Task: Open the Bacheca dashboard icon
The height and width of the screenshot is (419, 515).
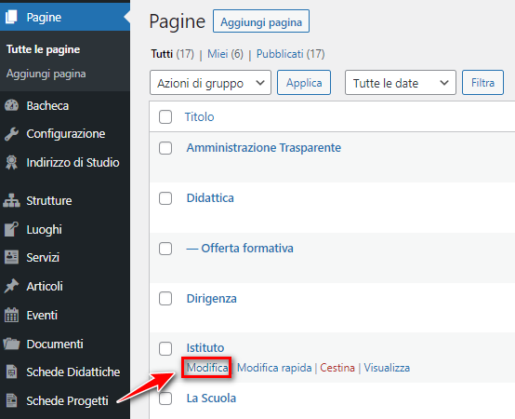Action: 11,105
